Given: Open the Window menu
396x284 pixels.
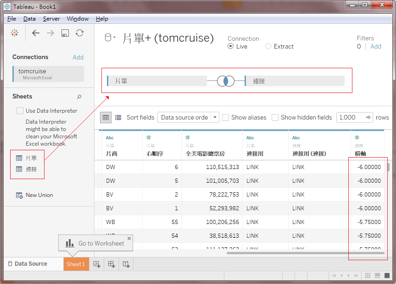Looking at the screenshot, I should (78, 19).
